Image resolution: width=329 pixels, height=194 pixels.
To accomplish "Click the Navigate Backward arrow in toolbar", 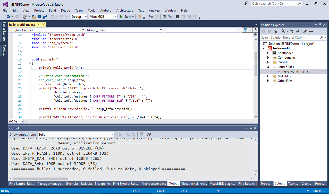I will 8,17.
